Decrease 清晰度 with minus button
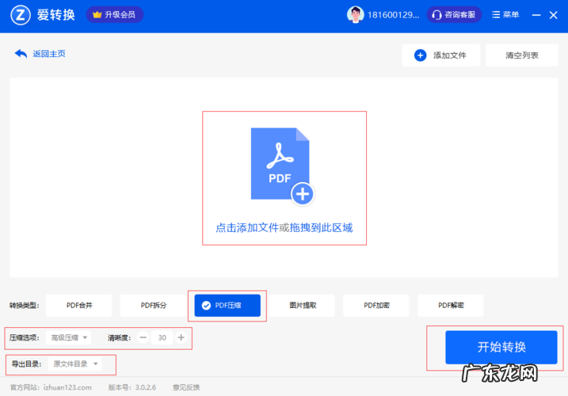The height and width of the screenshot is (396, 568). (143, 337)
